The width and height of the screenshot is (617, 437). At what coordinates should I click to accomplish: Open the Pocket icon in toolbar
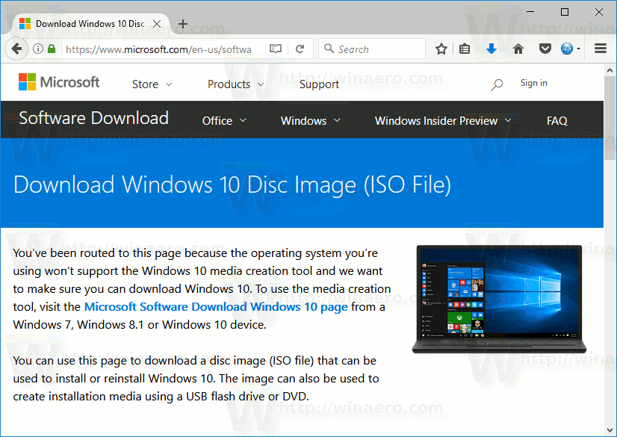(x=545, y=49)
